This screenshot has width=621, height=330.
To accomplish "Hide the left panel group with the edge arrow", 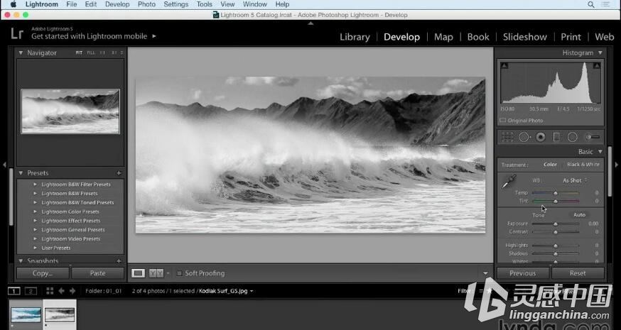I will pos(4,165).
